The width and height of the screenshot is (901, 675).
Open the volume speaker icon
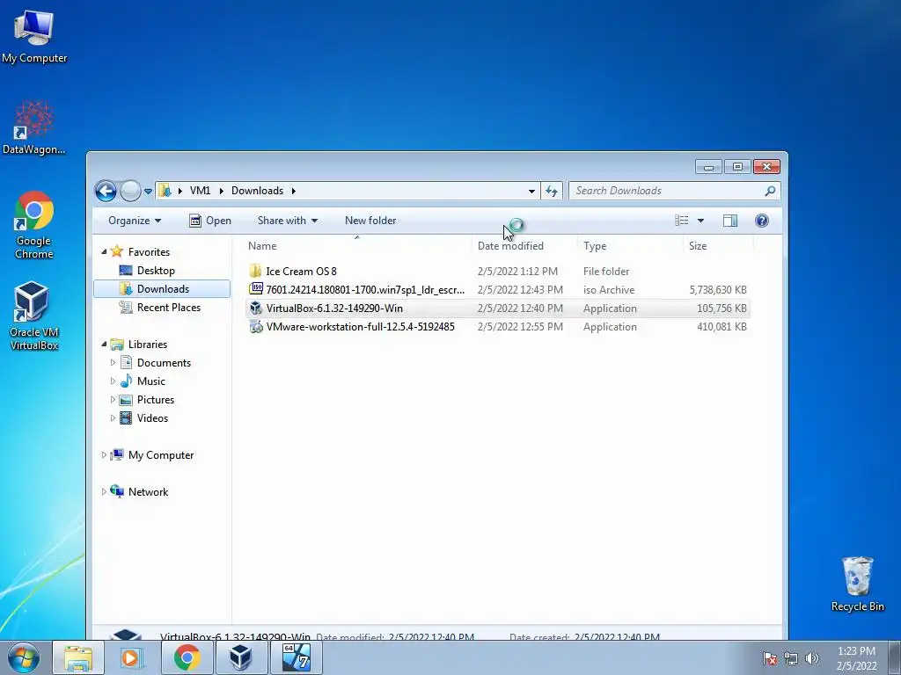coord(811,658)
